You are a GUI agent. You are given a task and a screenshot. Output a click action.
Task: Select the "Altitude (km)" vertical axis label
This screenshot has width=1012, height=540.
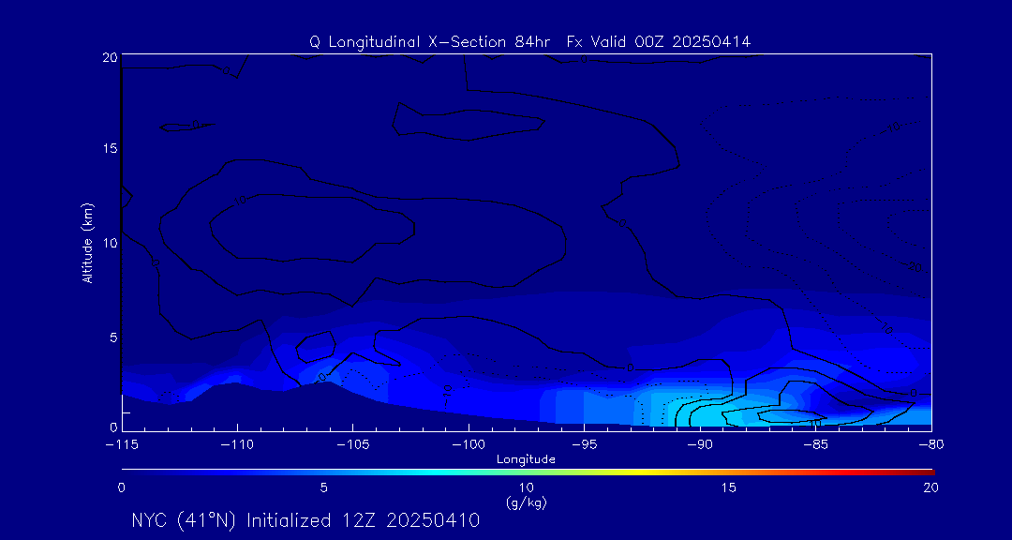(87, 242)
